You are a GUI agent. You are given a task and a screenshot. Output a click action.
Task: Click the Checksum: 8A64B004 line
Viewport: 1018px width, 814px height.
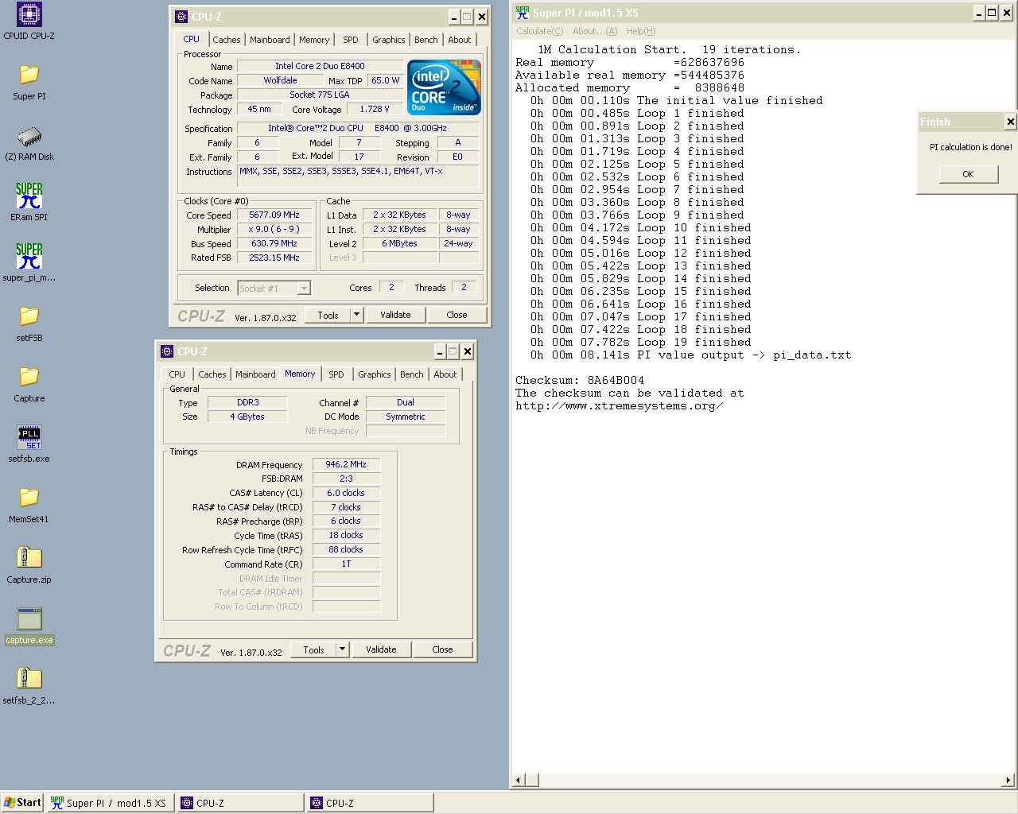click(x=580, y=381)
